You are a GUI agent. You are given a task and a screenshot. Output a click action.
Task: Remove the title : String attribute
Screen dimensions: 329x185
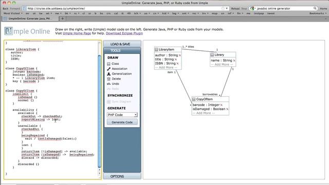pyautogui.click(x=176, y=60)
